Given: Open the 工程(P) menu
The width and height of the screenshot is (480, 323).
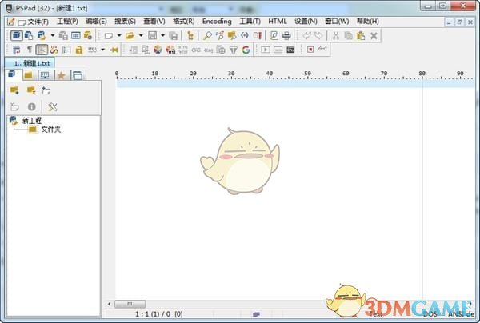Looking at the screenshot, I should pyautogui.click(x=67, y=22).
